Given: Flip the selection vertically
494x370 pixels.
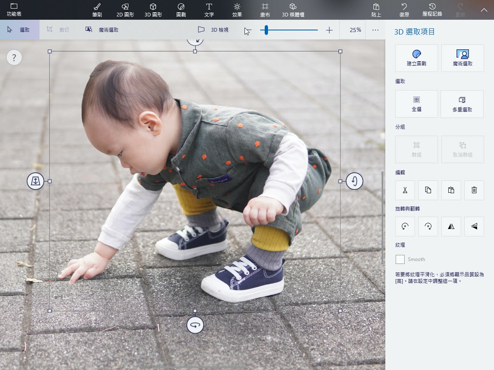Looking at the screenshot, I should (474, 227).
